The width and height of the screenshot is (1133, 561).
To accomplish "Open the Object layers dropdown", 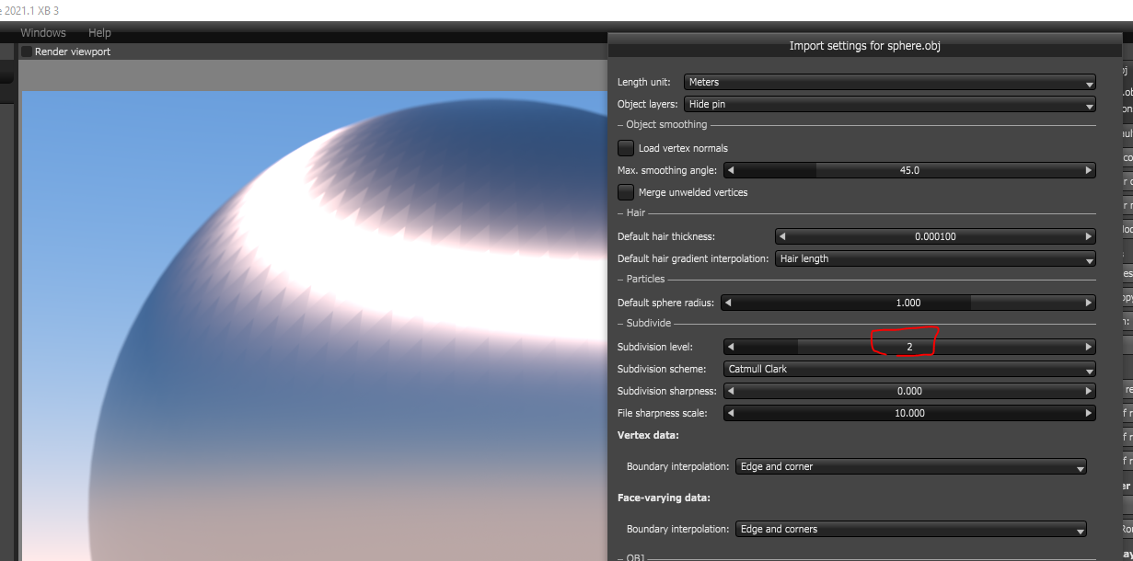I will 890,104.
